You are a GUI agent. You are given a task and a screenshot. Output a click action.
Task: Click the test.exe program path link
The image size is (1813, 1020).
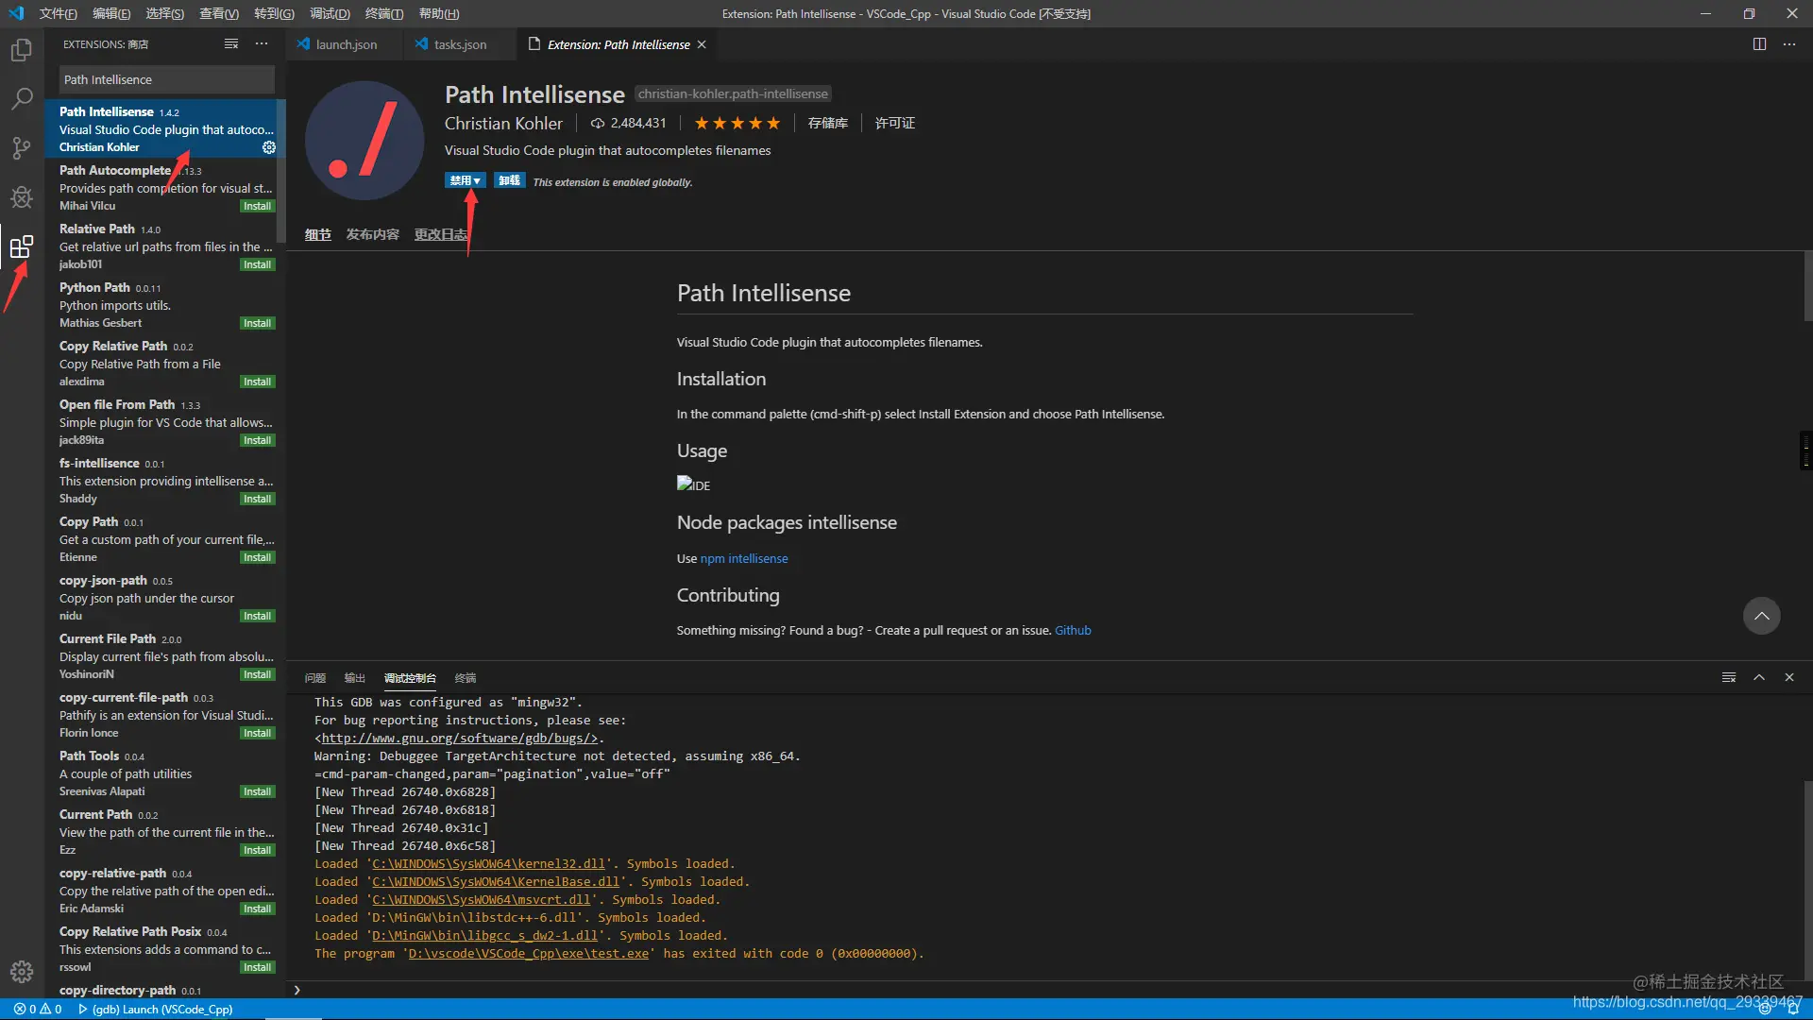pos(529,954)
